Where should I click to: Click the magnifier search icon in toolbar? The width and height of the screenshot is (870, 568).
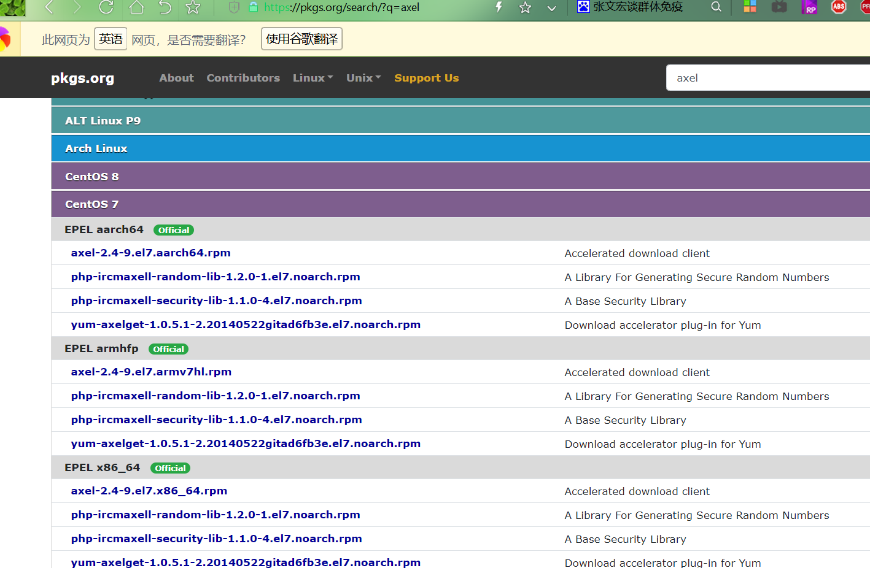click(x=716, y=7)
